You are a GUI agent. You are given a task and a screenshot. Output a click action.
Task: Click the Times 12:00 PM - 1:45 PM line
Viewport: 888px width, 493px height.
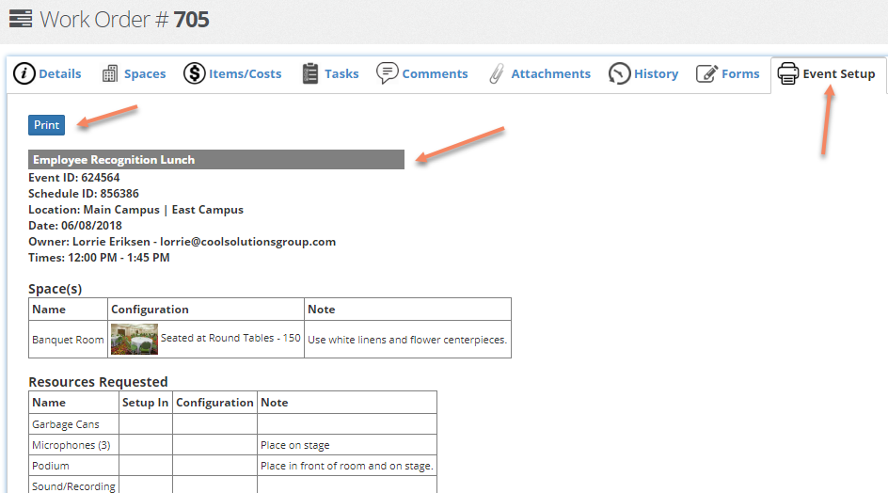(x=99, y=257)
